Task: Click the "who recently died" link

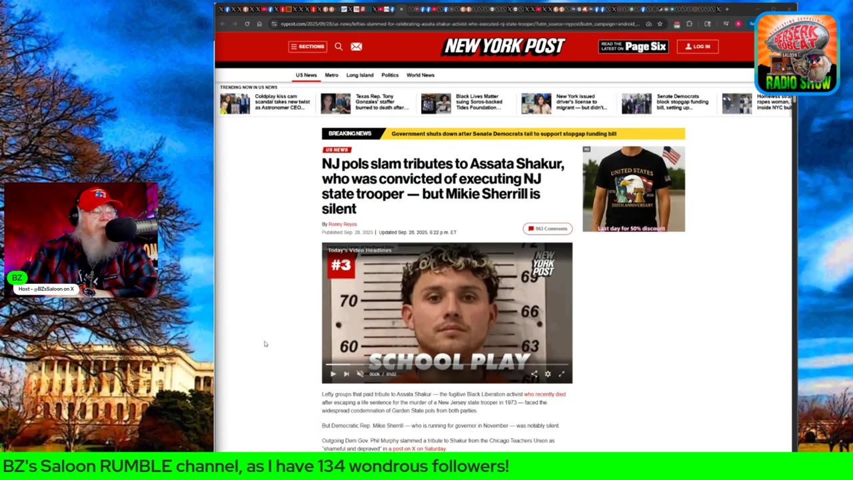Action: 544,394
